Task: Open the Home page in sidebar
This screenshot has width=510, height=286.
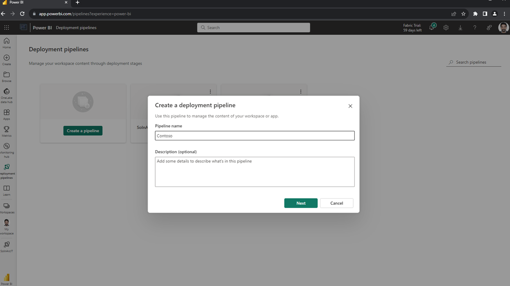Action: [7, 42]
